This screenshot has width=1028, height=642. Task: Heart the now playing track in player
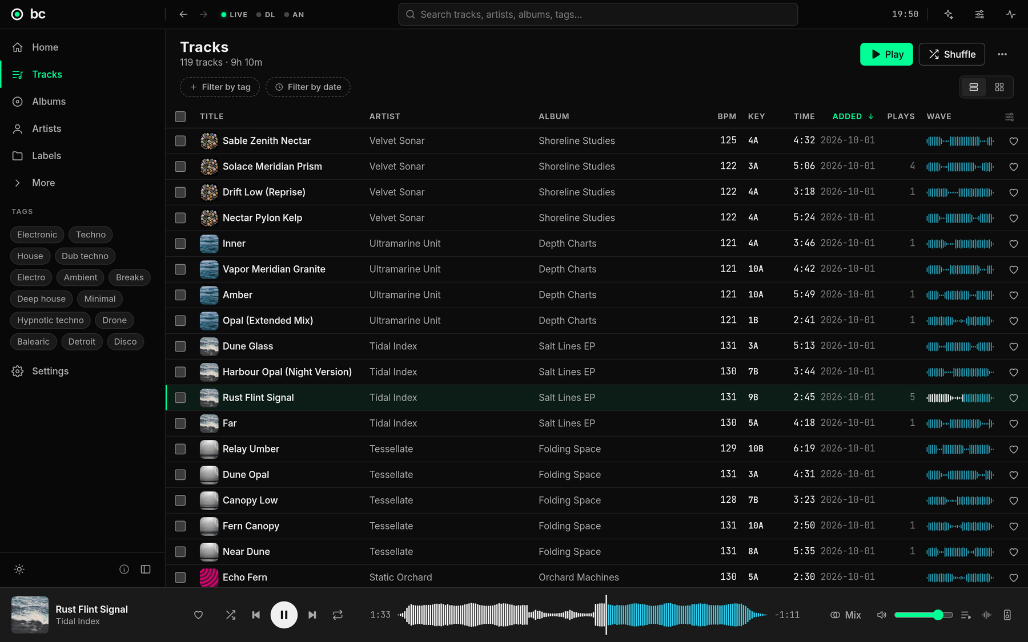[x=198, y=615]
